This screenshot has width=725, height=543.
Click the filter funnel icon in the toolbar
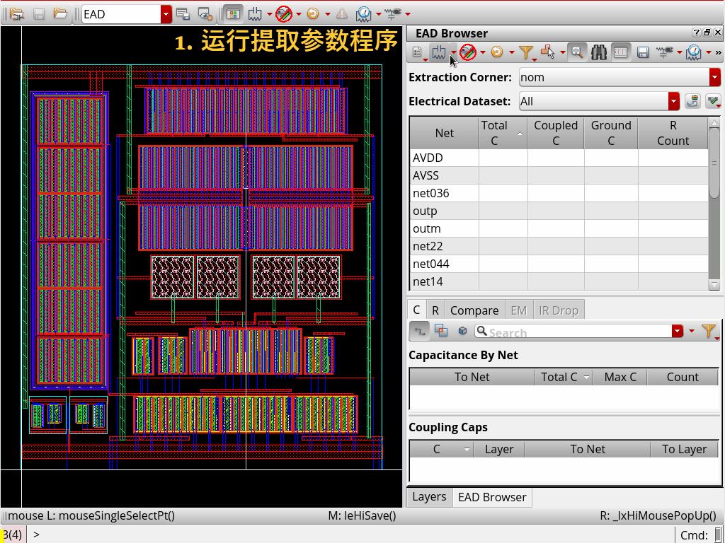[527, 52]
